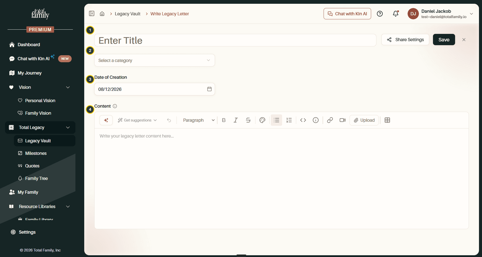482x257 pixels.
Task: Open the Get suggestions dropdown
Action: click(x=137, y=120)
